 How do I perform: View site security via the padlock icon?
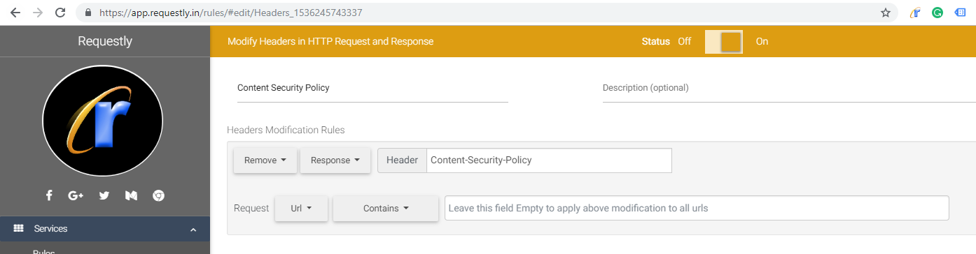[88, 13]
